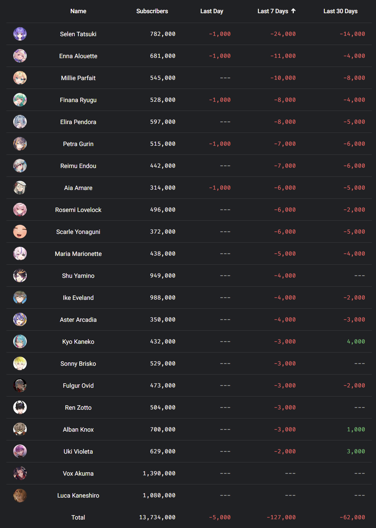The height and width of the screenshot is (528, 376).
Task: Select Millie Parfait's avatar
Action: pyautogui.click(x=20, y=78)
